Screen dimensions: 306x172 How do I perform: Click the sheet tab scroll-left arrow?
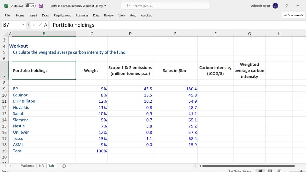pos(5,166)
